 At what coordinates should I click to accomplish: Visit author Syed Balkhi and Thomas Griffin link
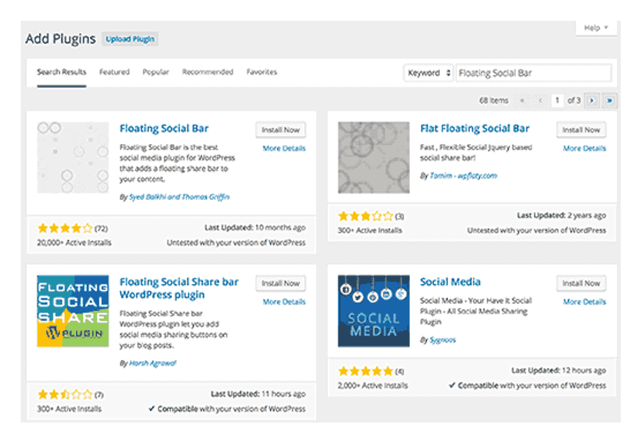179,197
